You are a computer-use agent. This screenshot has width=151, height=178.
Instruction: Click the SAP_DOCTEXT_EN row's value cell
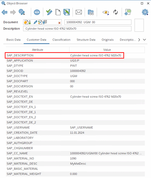(x=107, y=97)
